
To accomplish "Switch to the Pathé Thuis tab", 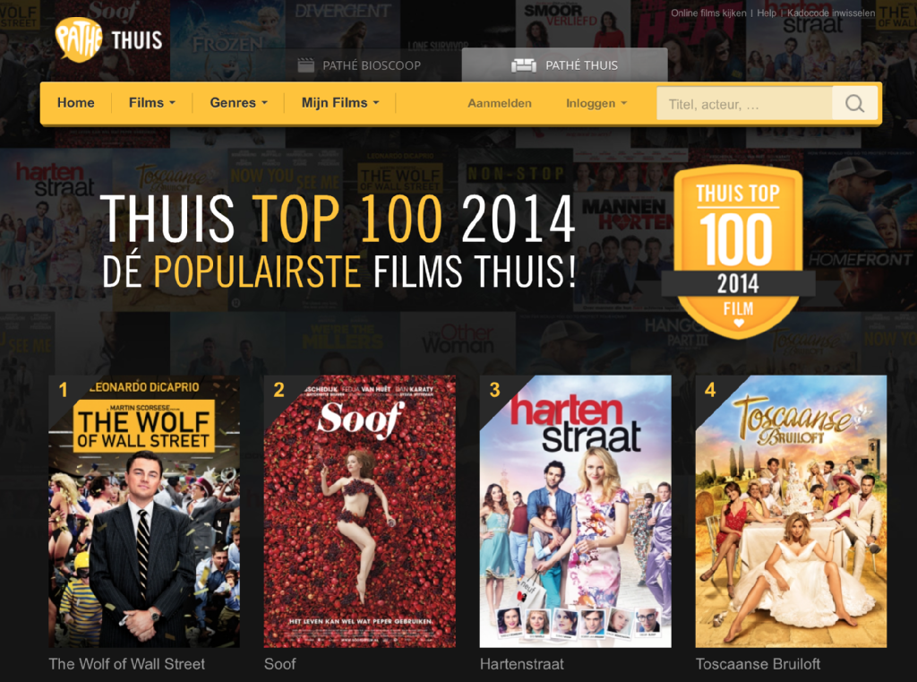I will [x=564, y=65].
